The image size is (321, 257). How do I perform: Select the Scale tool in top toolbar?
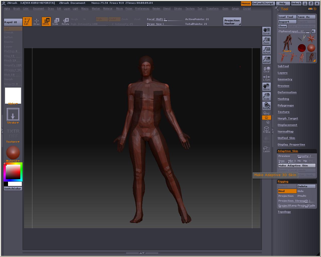tap(55, 22)
